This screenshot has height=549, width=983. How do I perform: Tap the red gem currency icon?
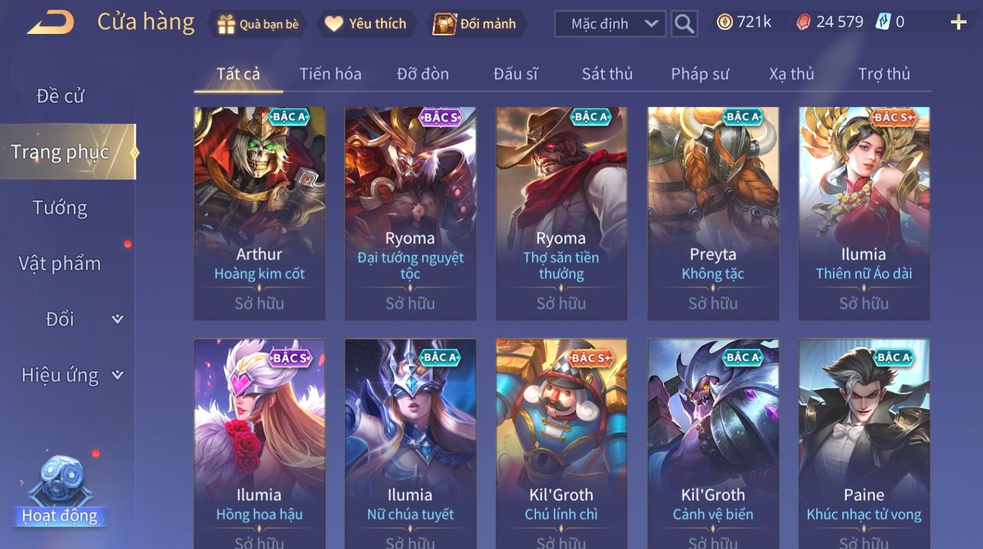pos(803,22)
